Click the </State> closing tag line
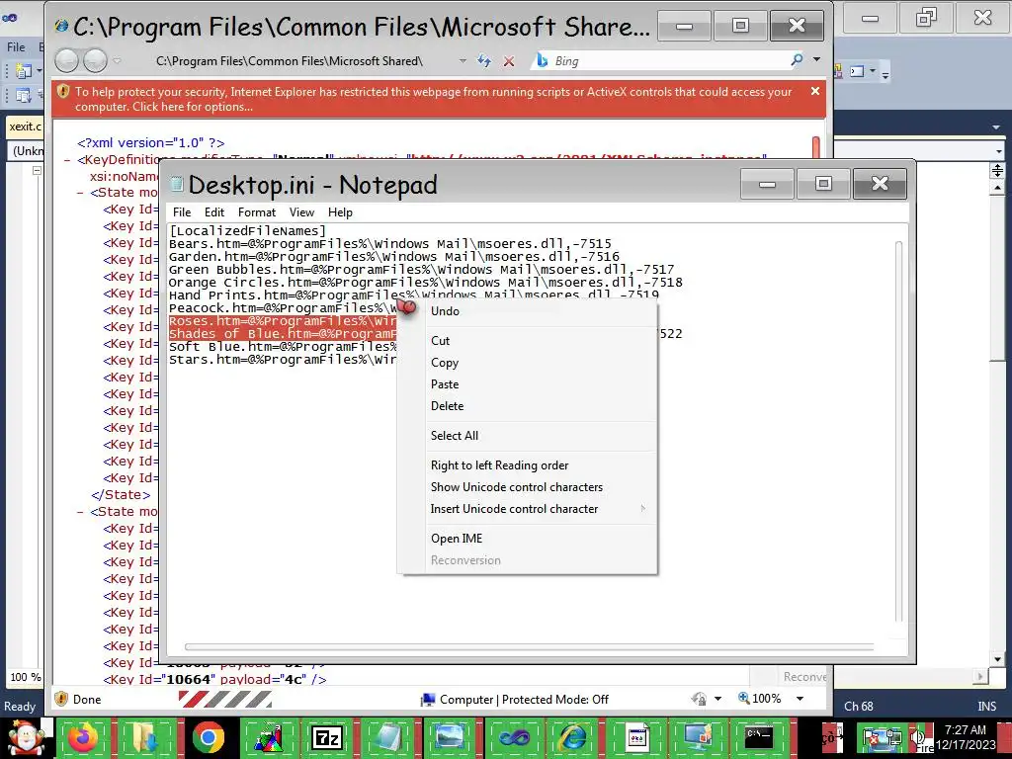The width and height of the screenshot is (1012, 759). [121, 495]
